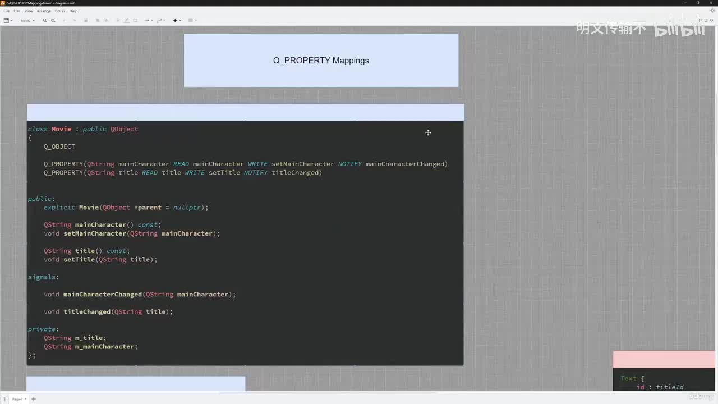Image resolution: width=718 pixels, height=404 pixels.
Task: Click the Undo arrow icon
Action: 65,21
